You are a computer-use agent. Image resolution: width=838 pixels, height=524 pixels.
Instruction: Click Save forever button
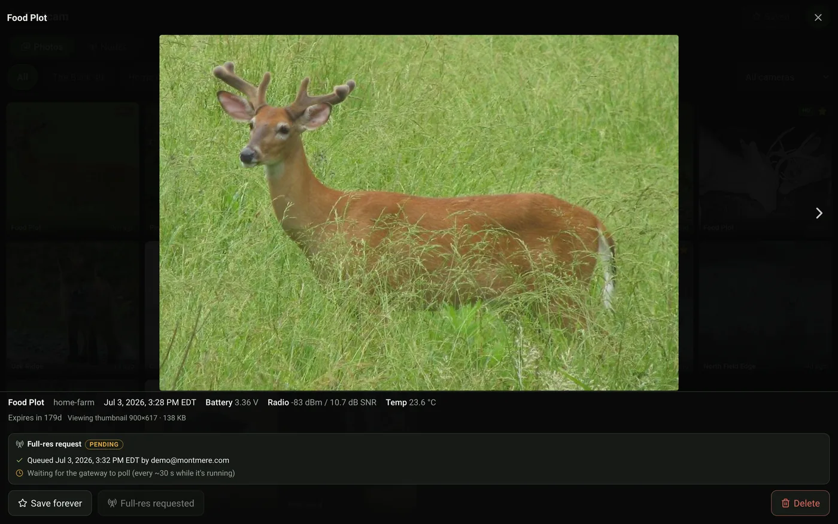click(50, 503)
